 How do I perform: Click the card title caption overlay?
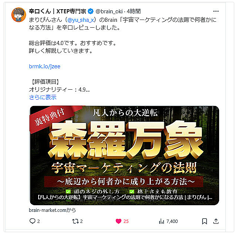click(125, 197)
